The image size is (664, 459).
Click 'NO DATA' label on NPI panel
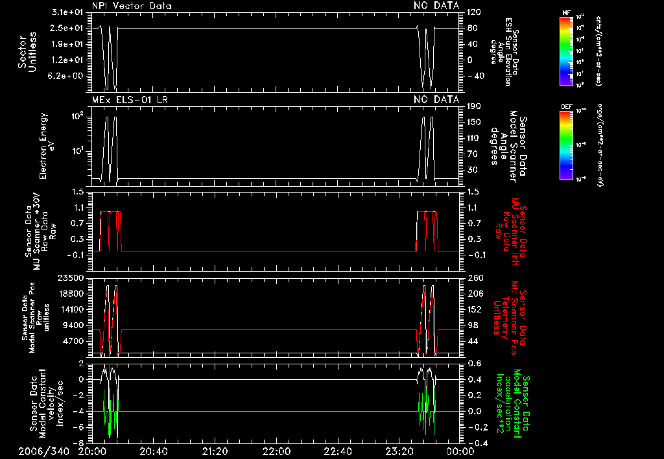(436, 6)
